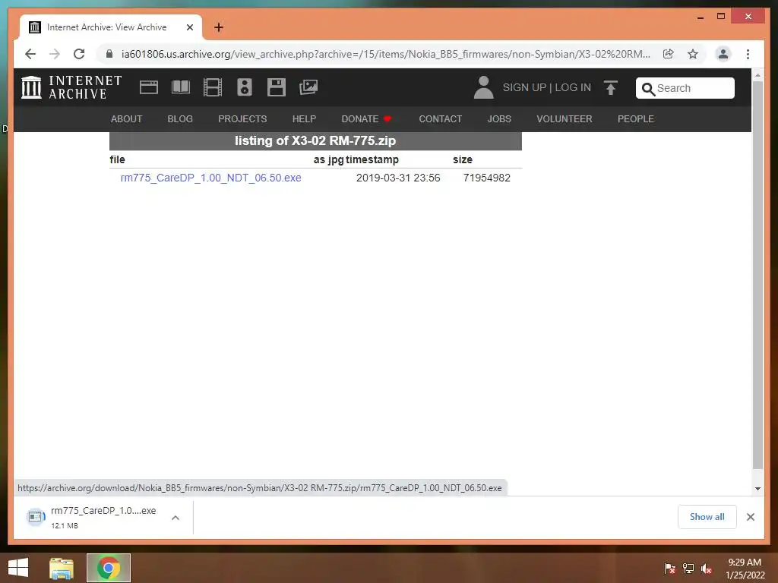Bookmark this tab with star icon
The width and height of the screenshot is (778, 583).
[693, 54]
